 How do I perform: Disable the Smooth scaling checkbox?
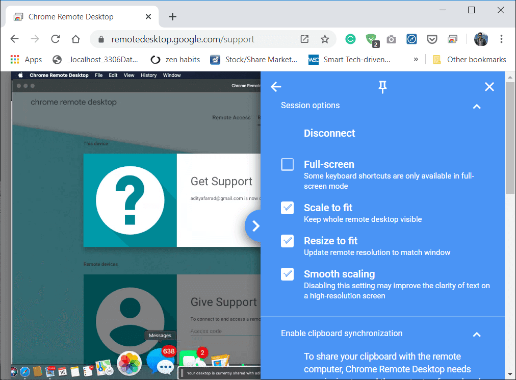(x=287, y=274)
